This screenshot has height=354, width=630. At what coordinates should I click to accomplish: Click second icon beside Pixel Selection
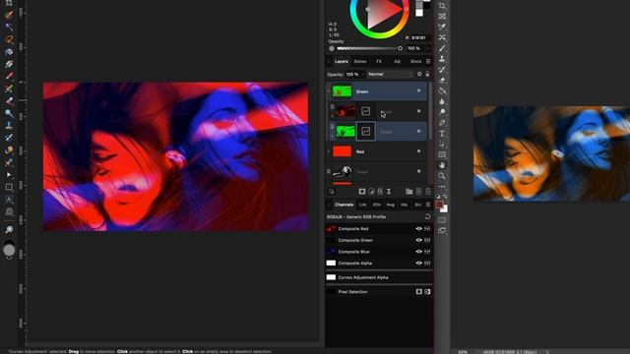(x=427, y=292)
